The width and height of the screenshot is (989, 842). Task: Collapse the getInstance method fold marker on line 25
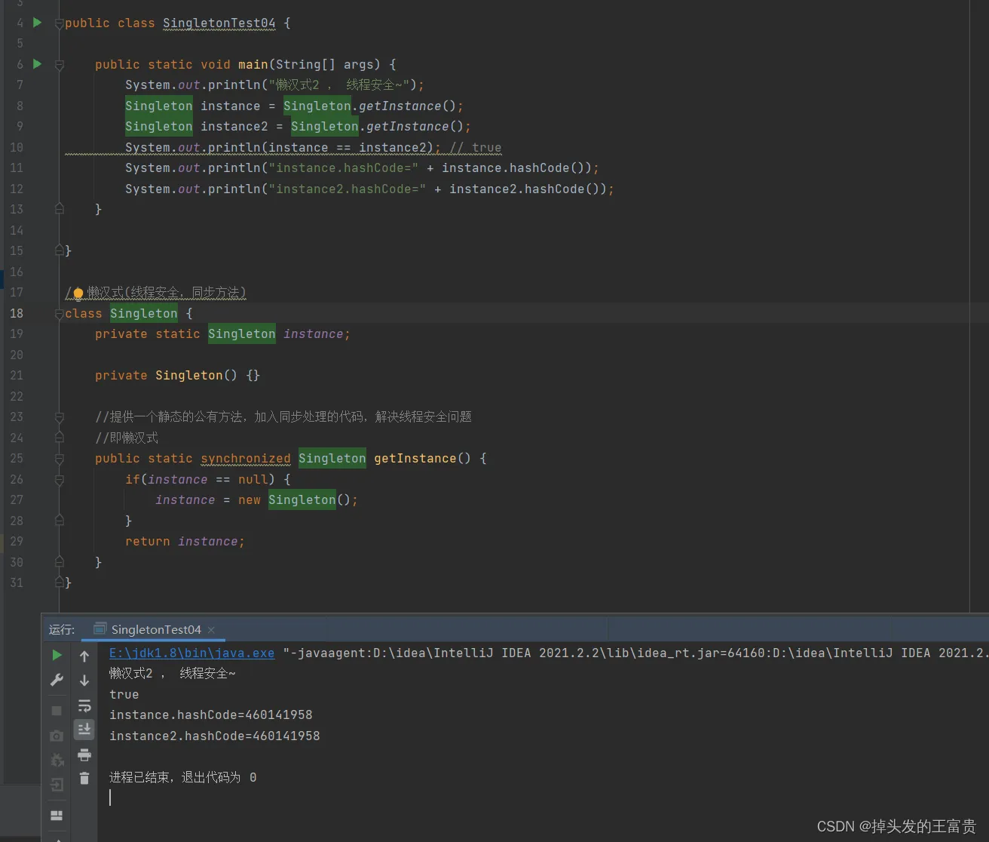[x=60, y=458]
